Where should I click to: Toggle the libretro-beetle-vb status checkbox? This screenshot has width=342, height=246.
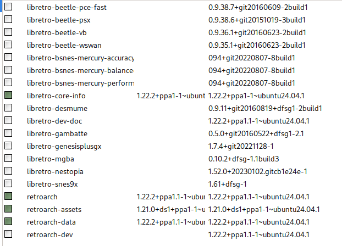8,32
